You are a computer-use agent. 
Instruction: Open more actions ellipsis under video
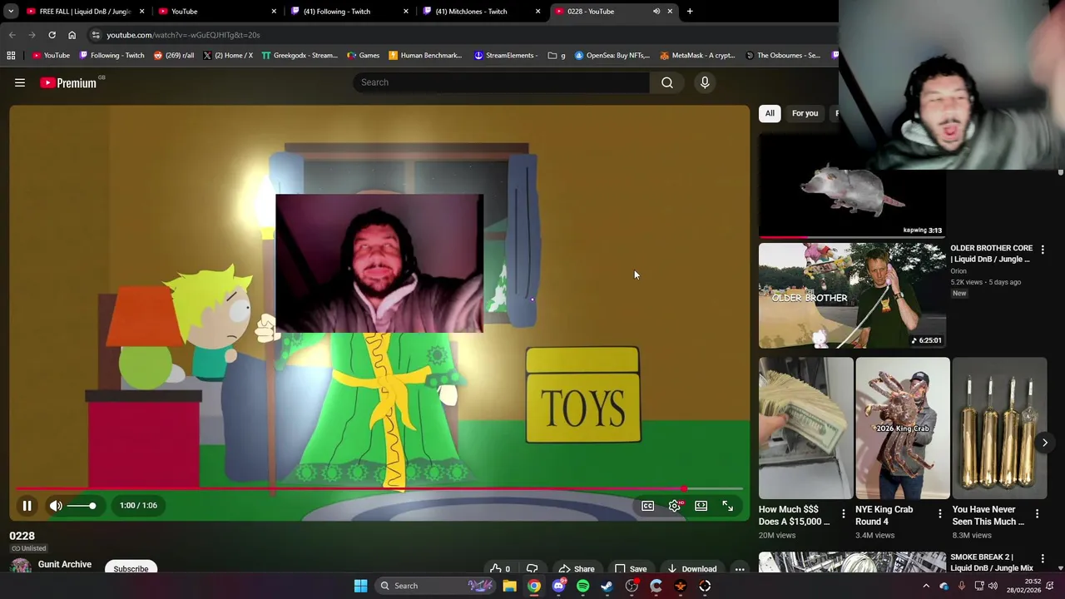click(740, 569)
